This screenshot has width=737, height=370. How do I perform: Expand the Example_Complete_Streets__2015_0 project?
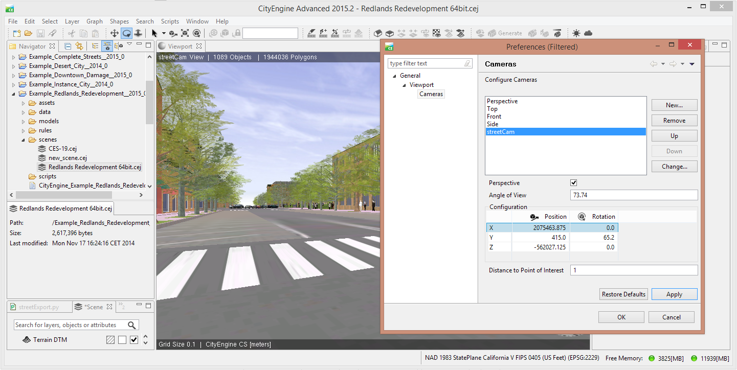pyautogui.click(x=14, y=57)
